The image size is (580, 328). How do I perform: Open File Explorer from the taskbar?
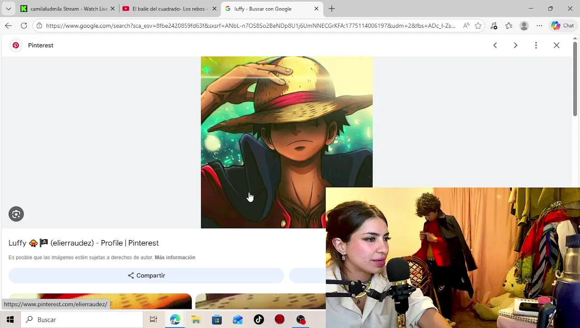[x=196, y=320]
